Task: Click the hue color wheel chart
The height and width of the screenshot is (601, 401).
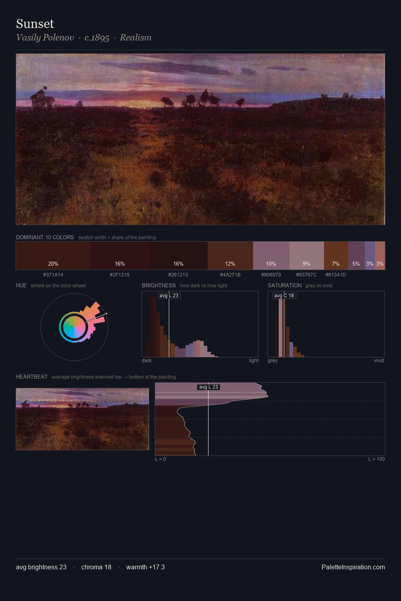Action: (x=74, y=327)
